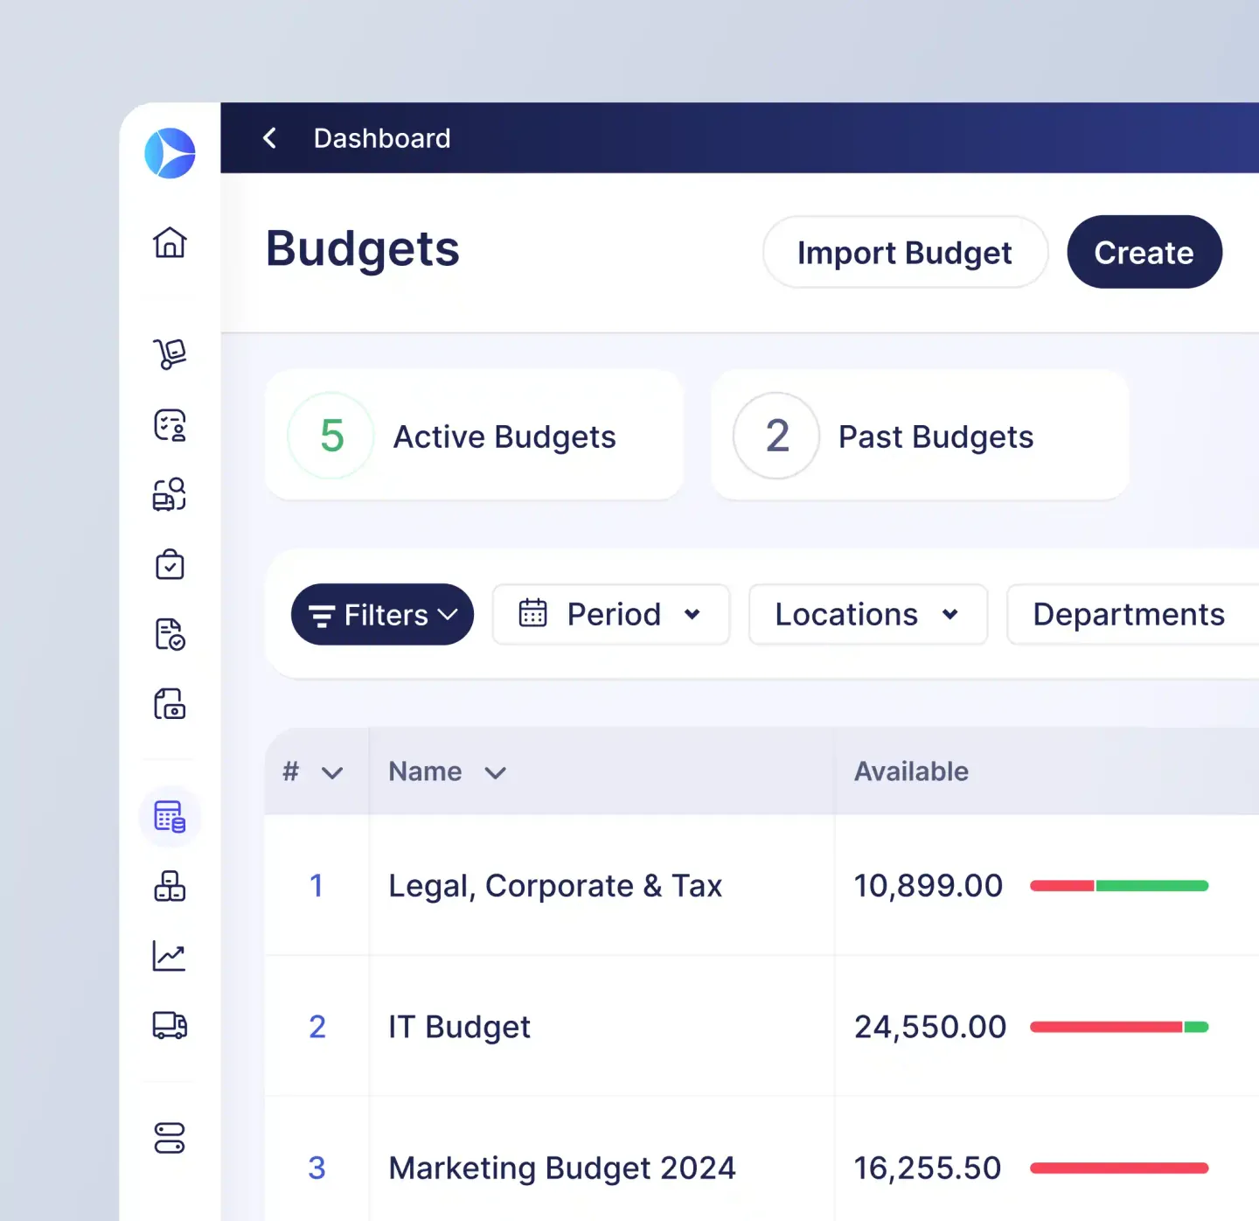
Task: Click the approved document icon in sidebar
Action: 170,634
